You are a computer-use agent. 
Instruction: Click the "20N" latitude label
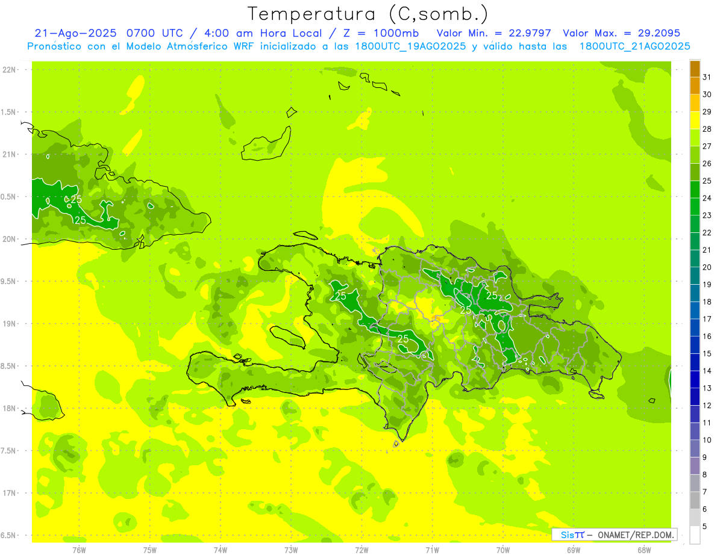(x=9, y=239)
